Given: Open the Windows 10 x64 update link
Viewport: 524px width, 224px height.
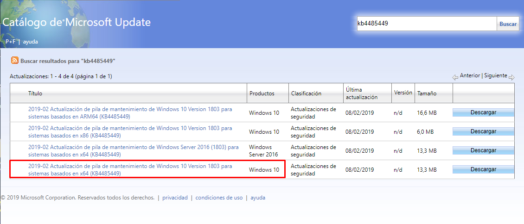Looking at the screenshot, I should (130, 170).
